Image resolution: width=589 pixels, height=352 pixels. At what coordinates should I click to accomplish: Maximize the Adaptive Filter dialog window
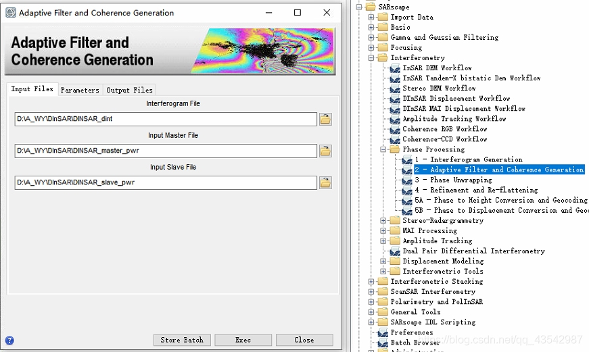tap(298, 12)
